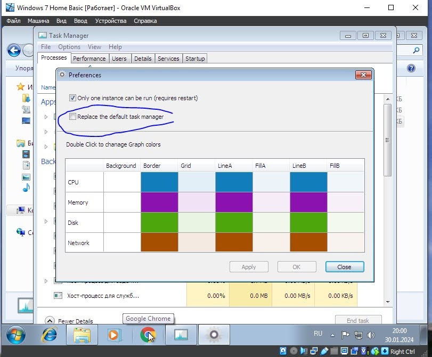Click the Explorer search magnifier icon
This screenshot has width=432, height=357.
pyautogui.click(x=417, y=50)
